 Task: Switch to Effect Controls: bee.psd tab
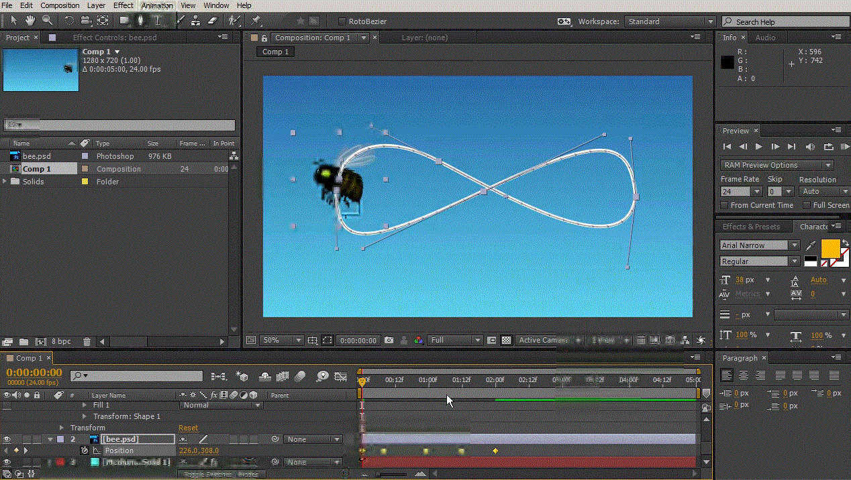pyautogui.click(x=115, y=38)
